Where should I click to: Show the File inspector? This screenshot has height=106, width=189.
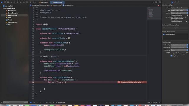[172, 2]
